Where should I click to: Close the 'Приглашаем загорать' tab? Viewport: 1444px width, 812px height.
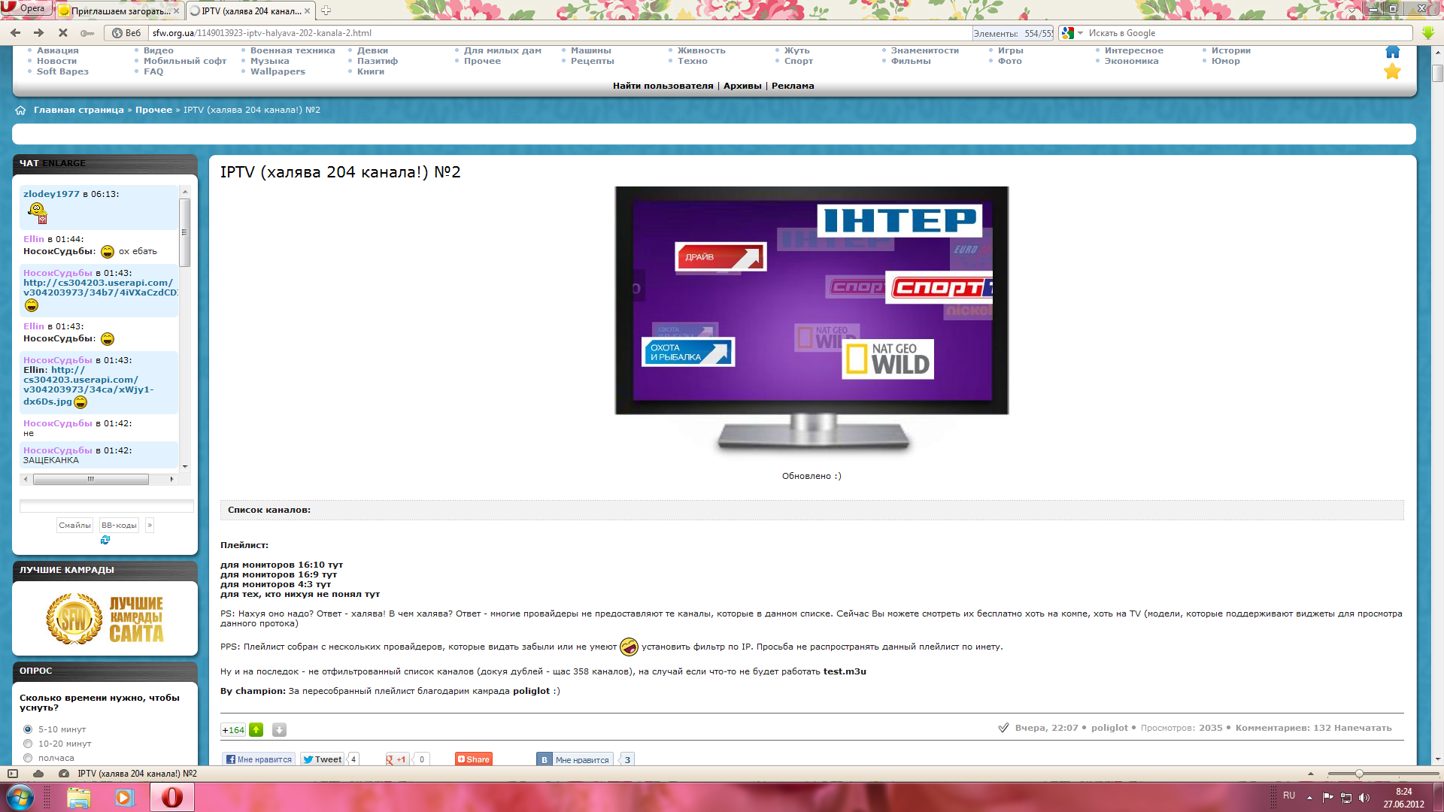176,11
